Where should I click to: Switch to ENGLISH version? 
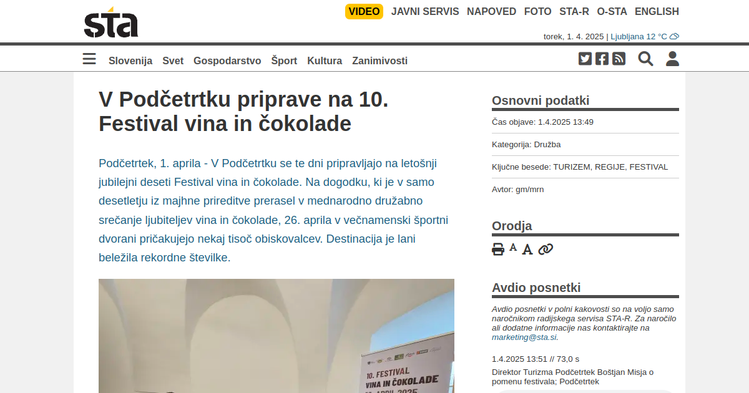pos(657,11)
